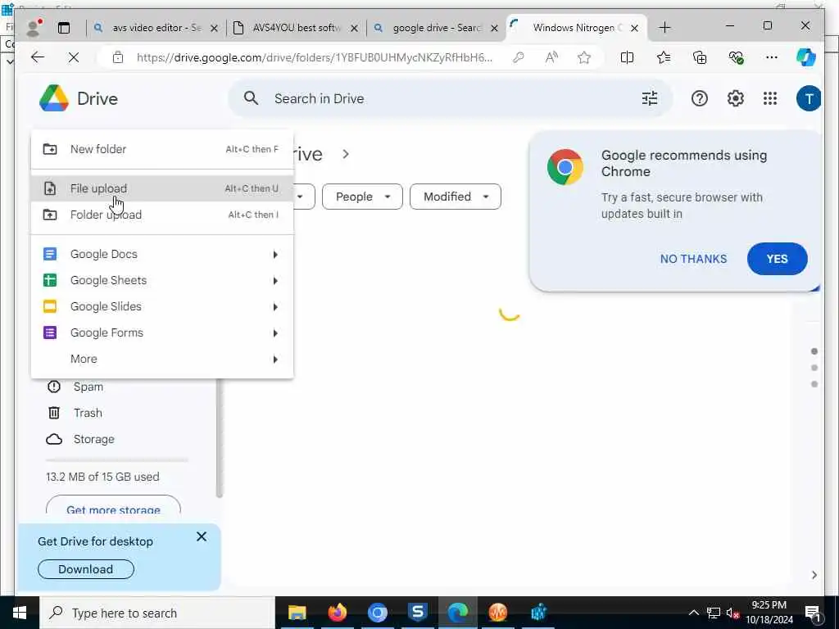839x629 pixels.
Task: Open the file type filter dropdown arrow
Action: [x=300, y=197]
